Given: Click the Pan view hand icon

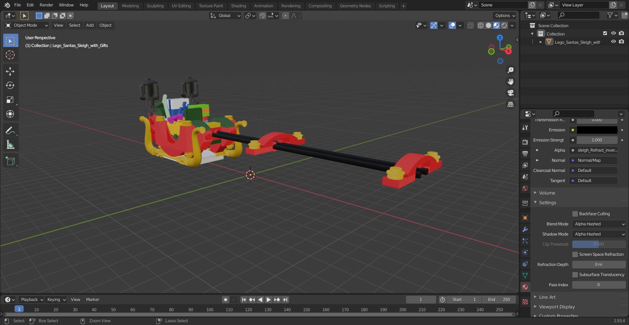Looking at the screenshot, I should [x=511, y=82].
